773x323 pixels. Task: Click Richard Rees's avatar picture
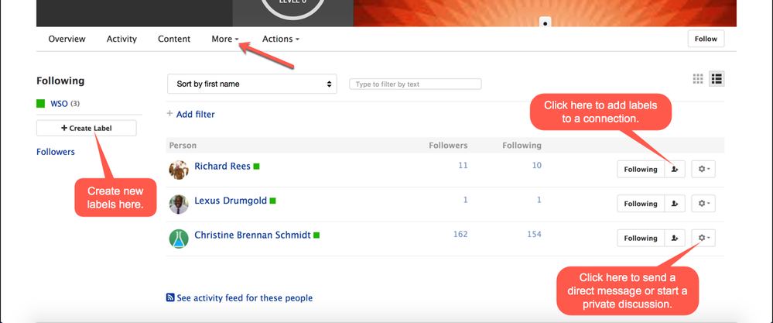pos(179,170)
